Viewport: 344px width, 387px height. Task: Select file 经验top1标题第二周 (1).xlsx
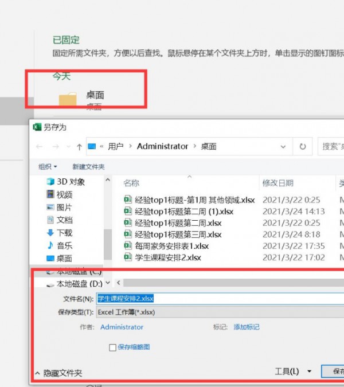[x=184, y=212]
